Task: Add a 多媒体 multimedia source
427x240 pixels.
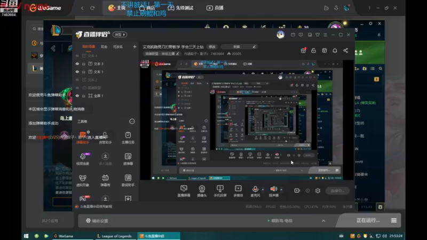Action: pos(238,191)
